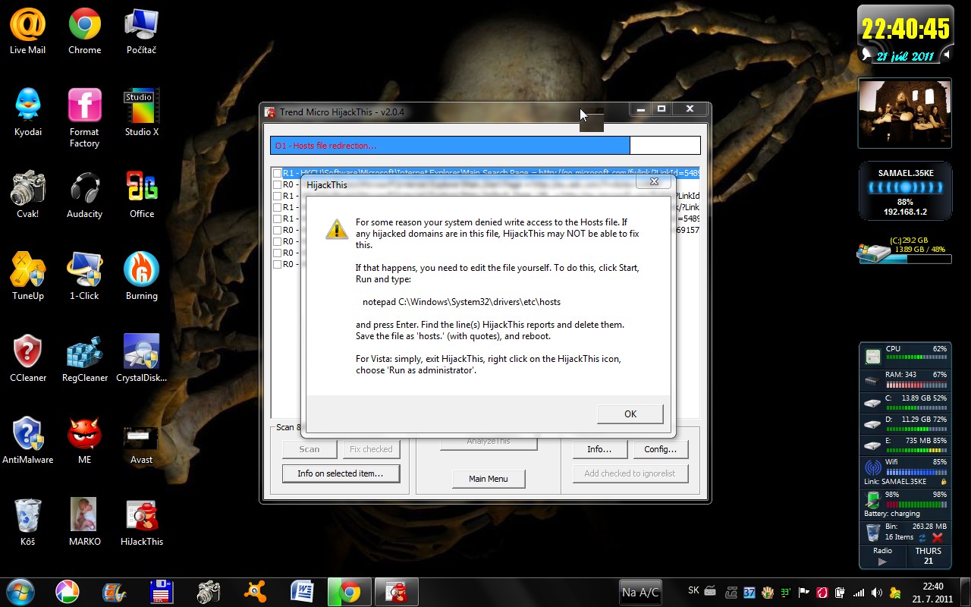Image resolution: width=971 pixels, height=607 pixels.
Task: Select the Audacity desktop icon
Action: click(x=84, y=195)
